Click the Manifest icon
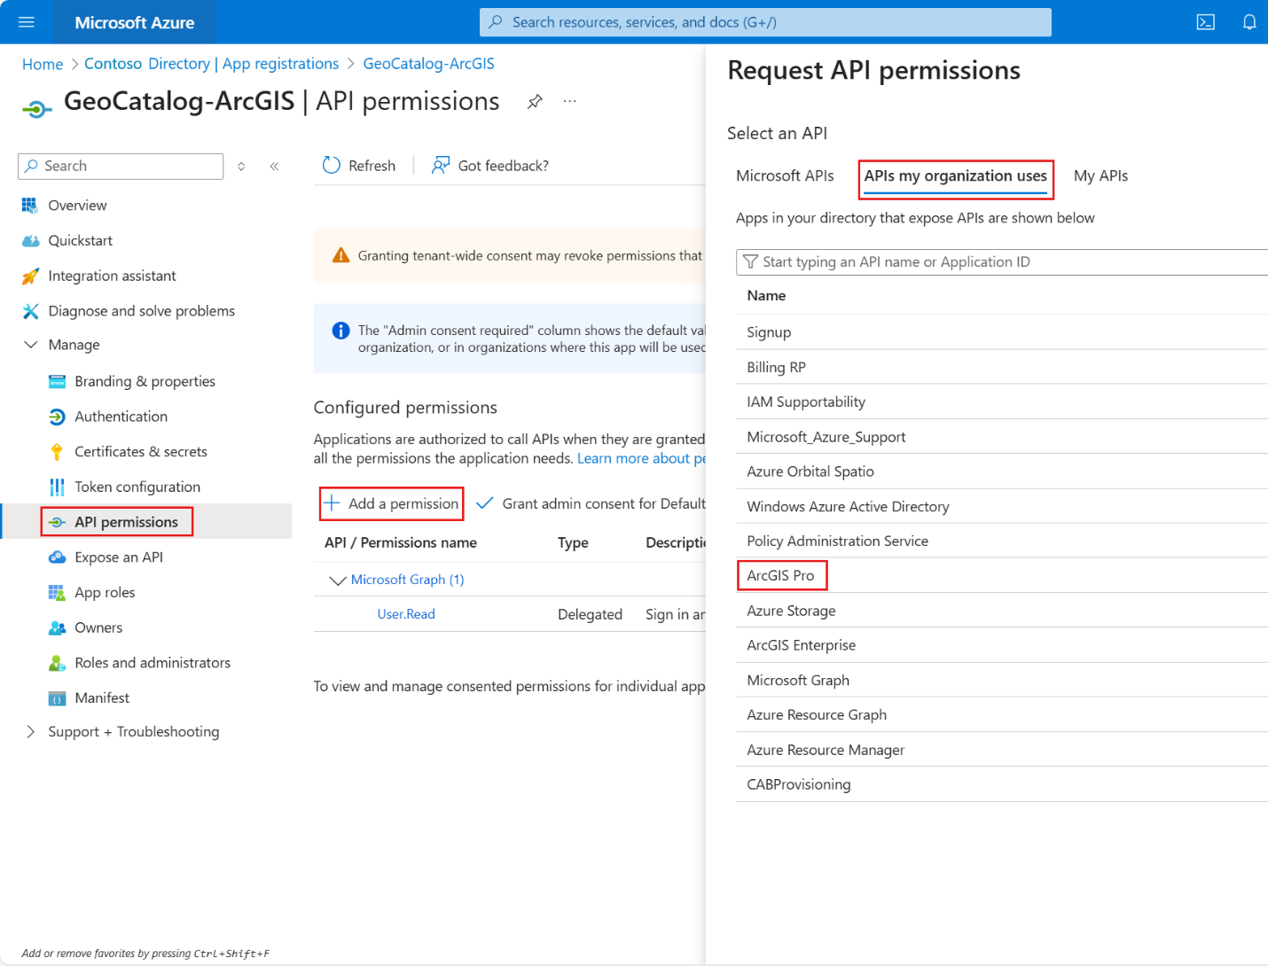The image size is (1268, 966). (57, 698)
